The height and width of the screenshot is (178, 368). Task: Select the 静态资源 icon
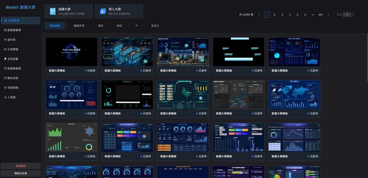click(x=5, y=78)
